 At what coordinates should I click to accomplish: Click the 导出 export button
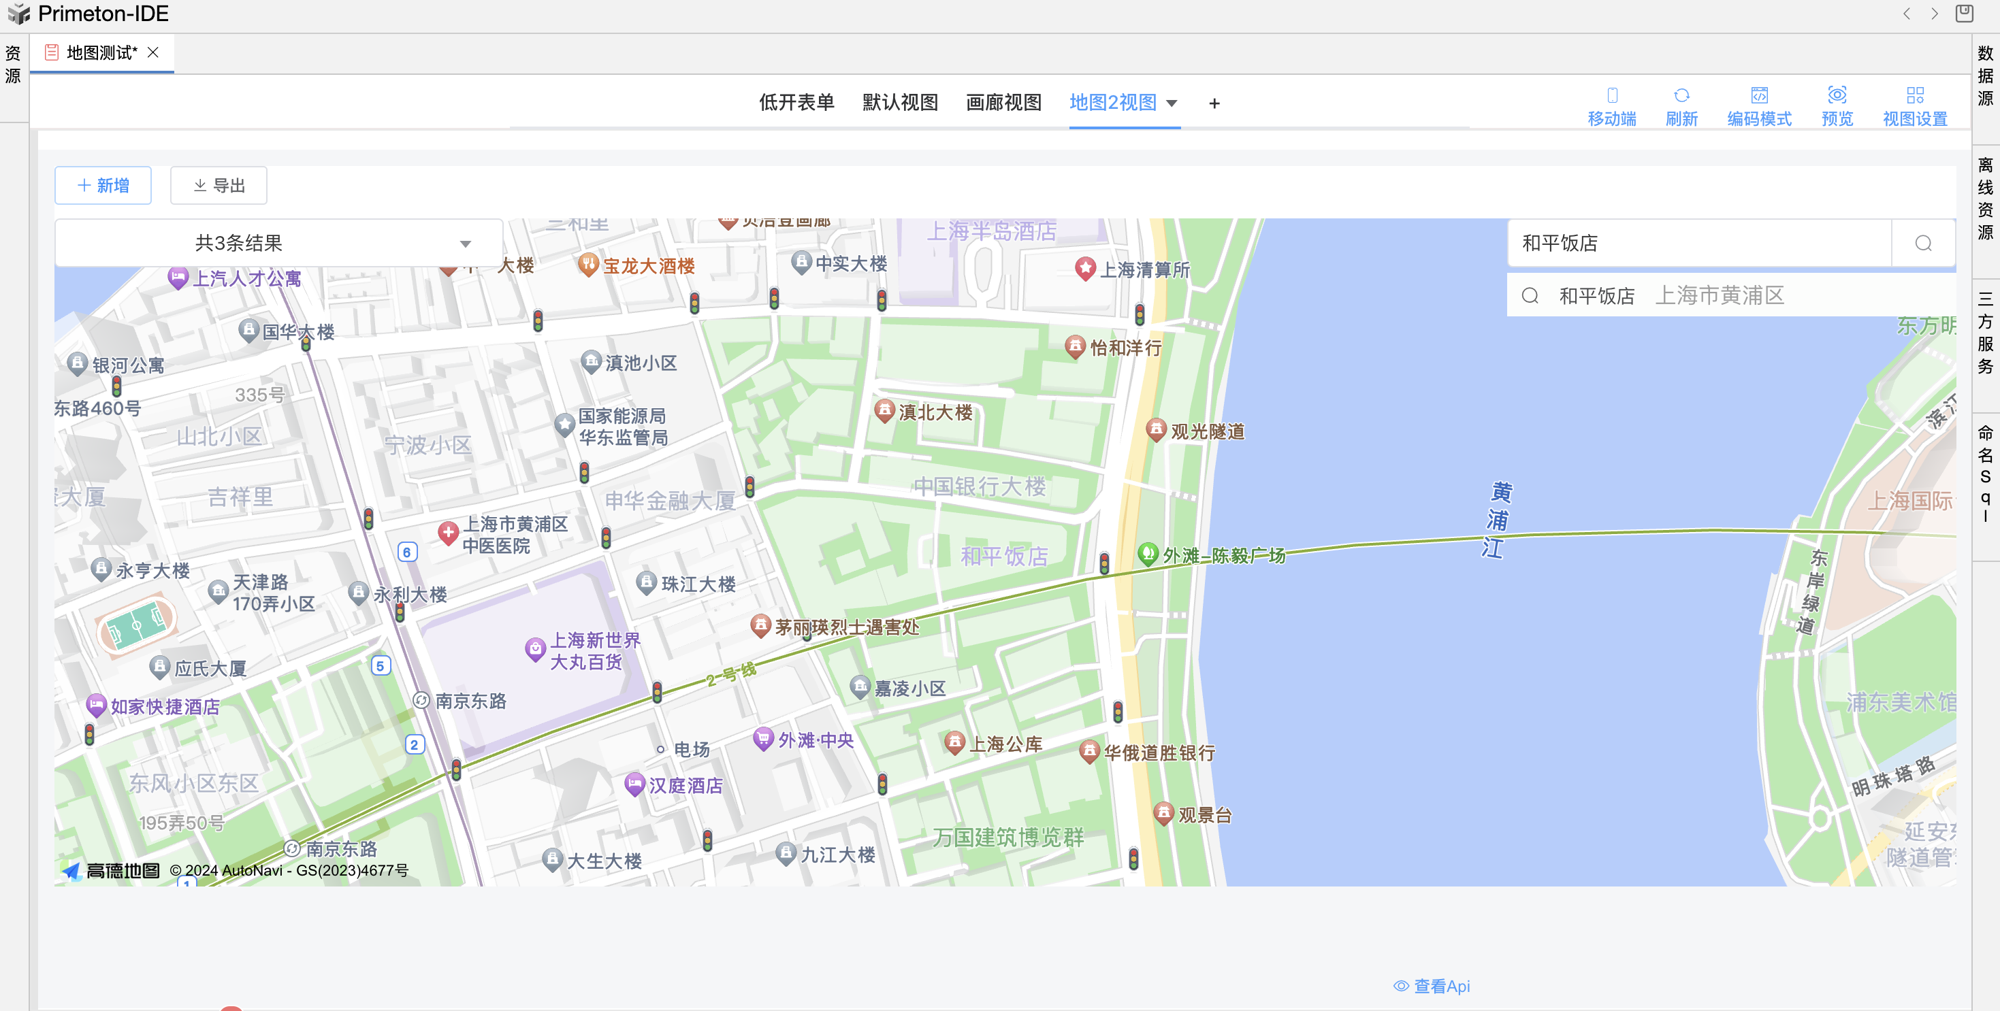pos(218,184)
